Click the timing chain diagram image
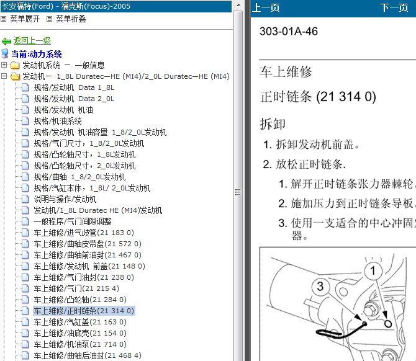 point(338,304)
